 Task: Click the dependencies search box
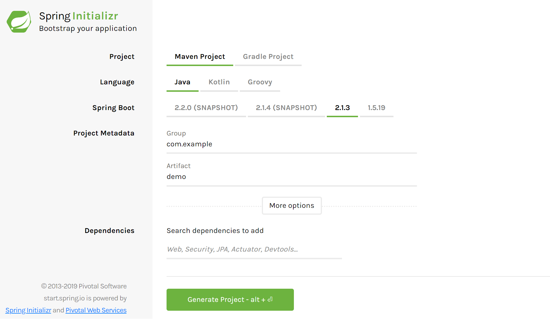(x=254, y=249)
